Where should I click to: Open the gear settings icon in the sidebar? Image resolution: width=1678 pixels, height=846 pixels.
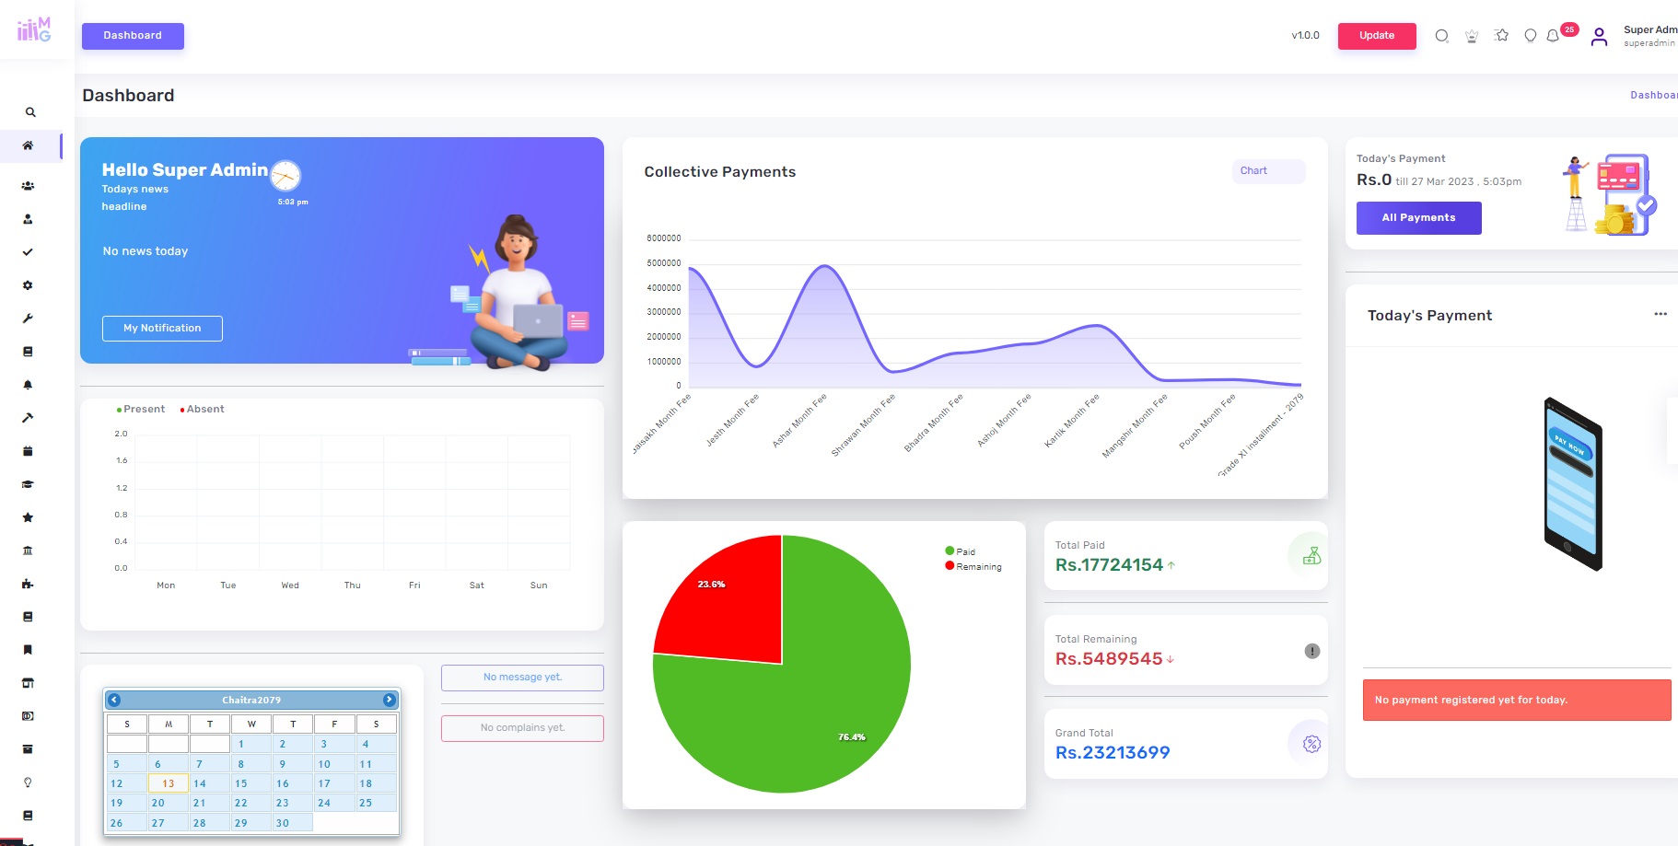pyautogui.click(x=28, y=285)
